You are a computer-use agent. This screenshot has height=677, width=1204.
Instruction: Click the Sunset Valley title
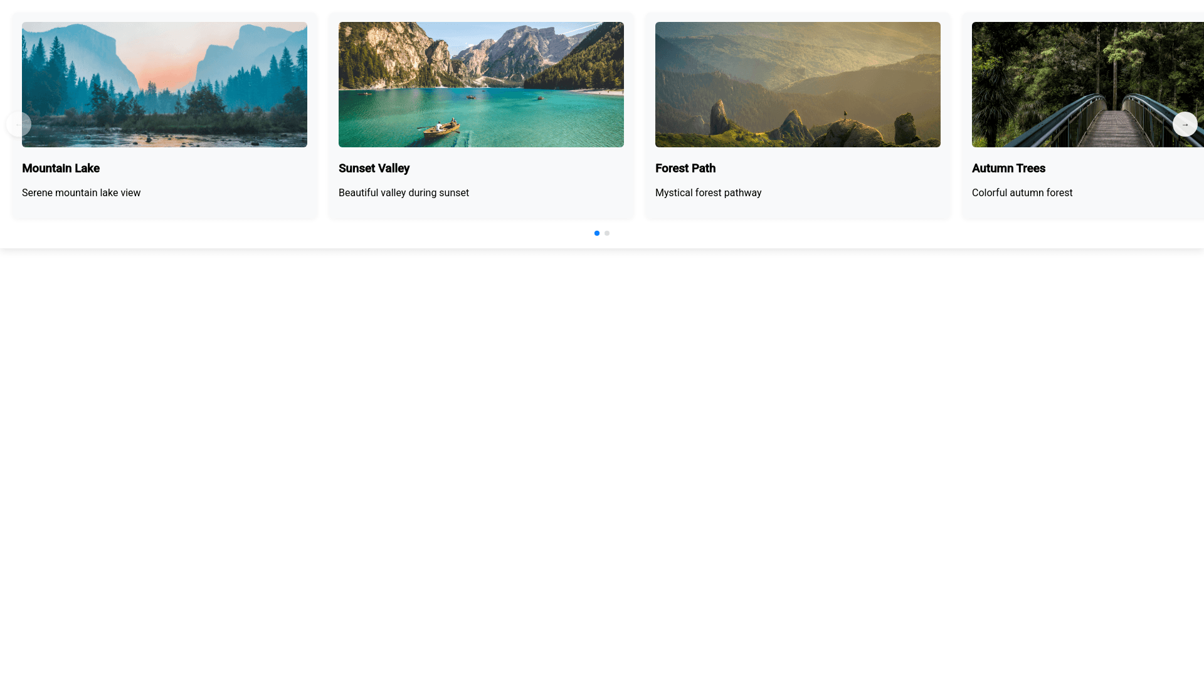[x=374, y=169]
